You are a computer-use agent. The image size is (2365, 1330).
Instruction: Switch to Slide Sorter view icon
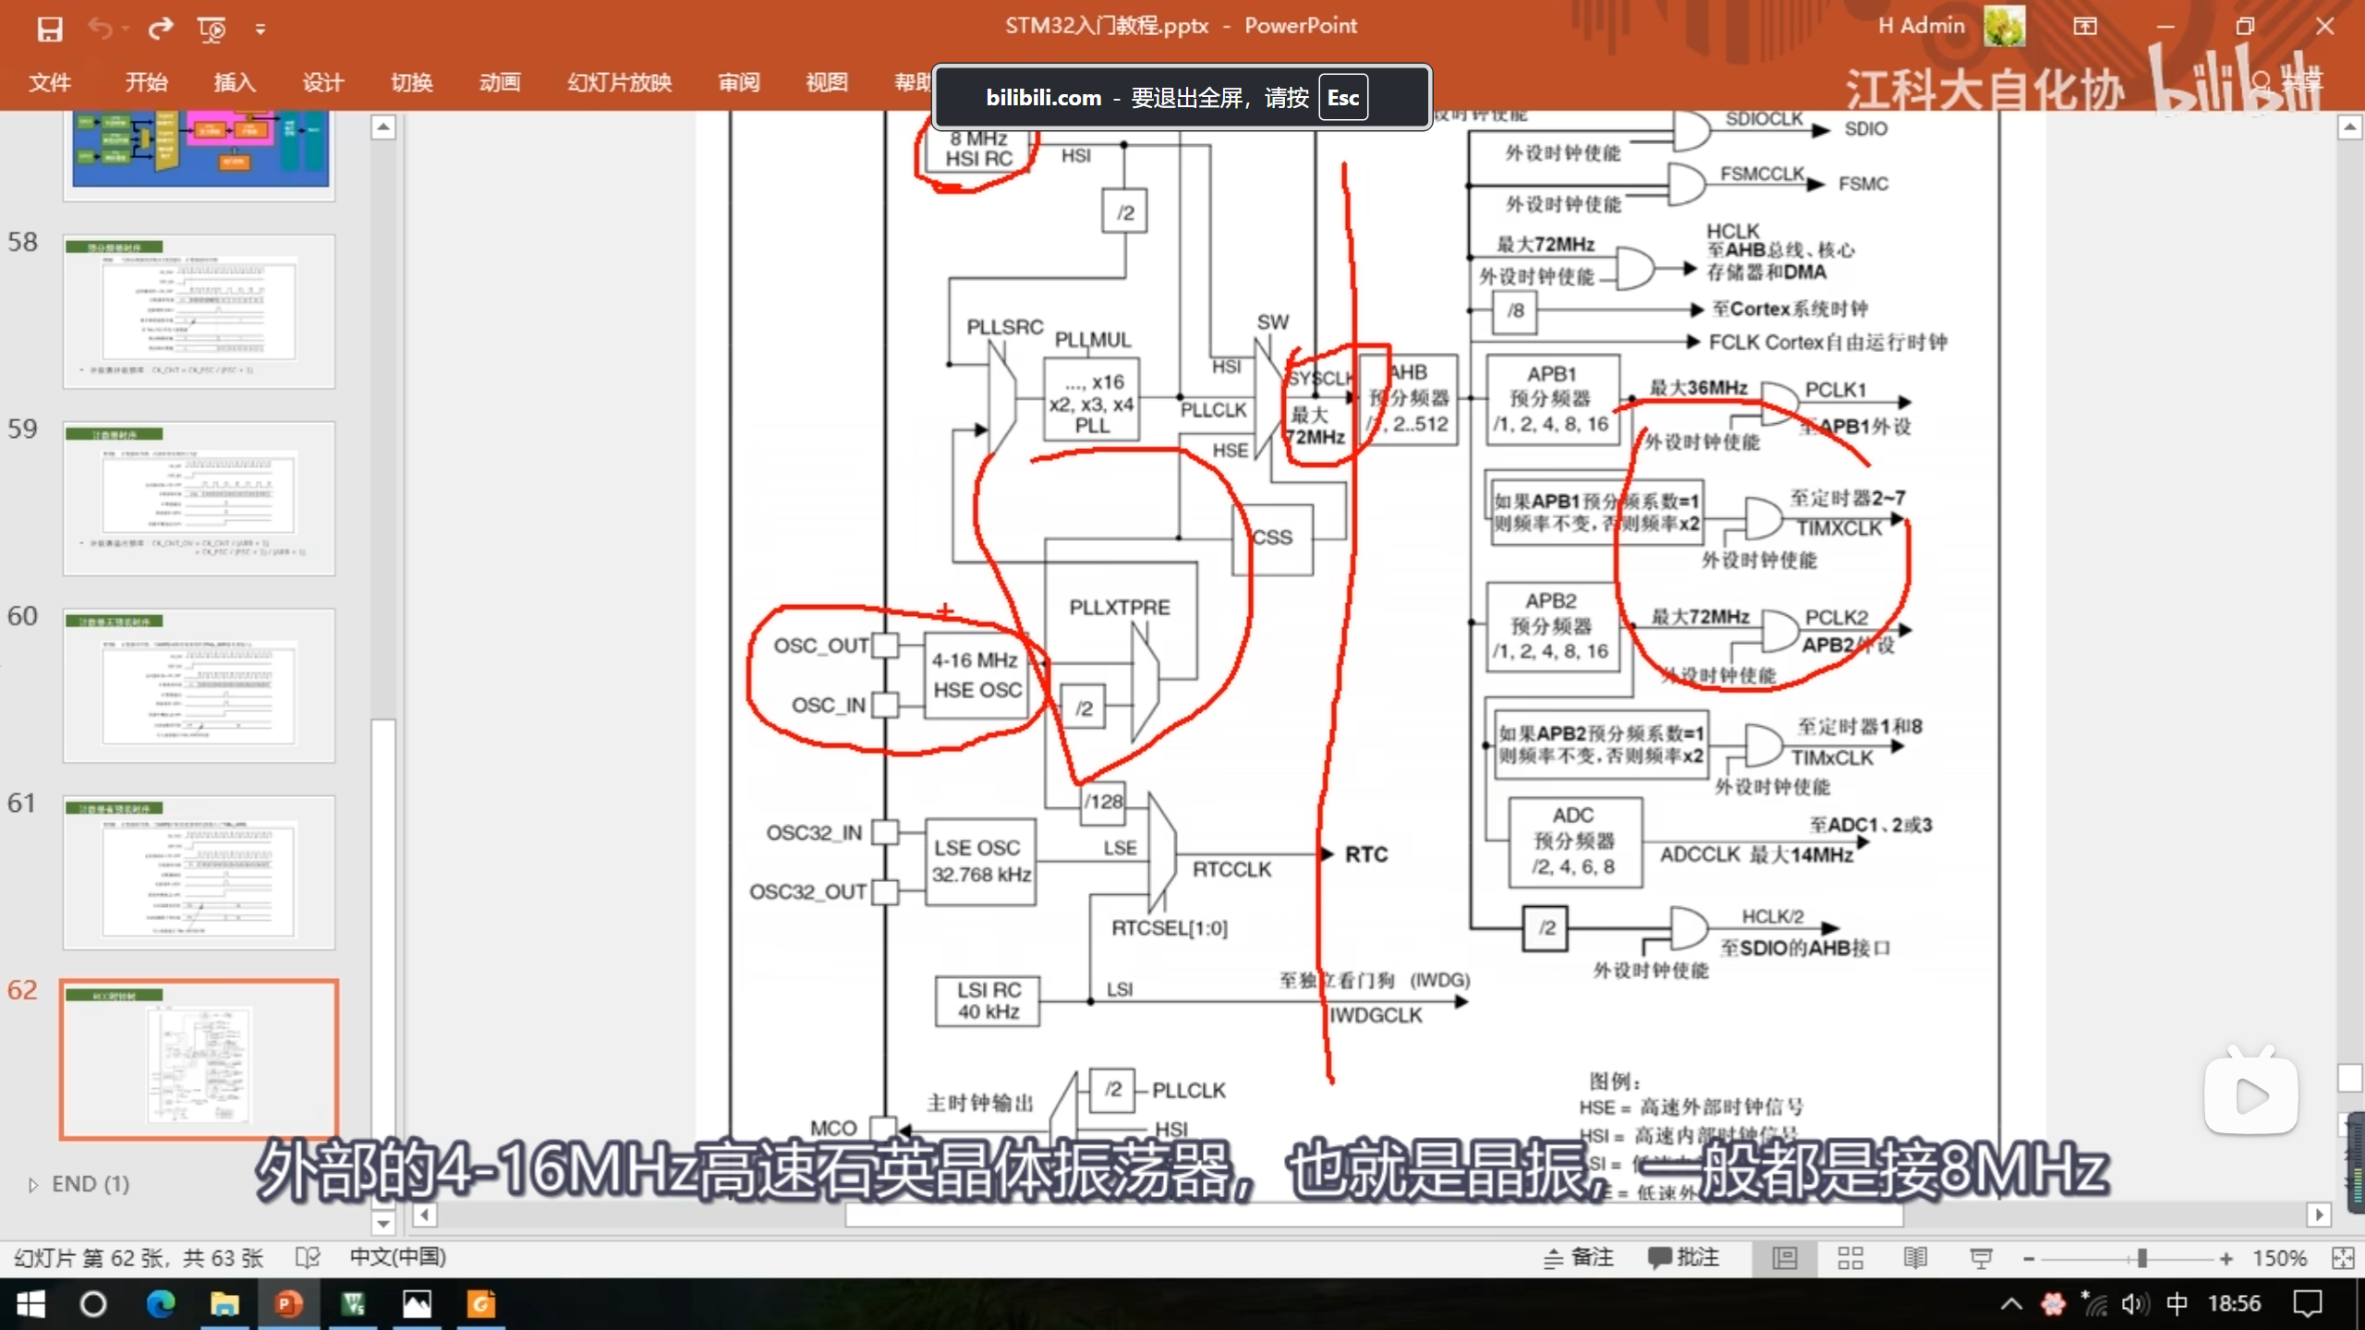point(1850,1258)
